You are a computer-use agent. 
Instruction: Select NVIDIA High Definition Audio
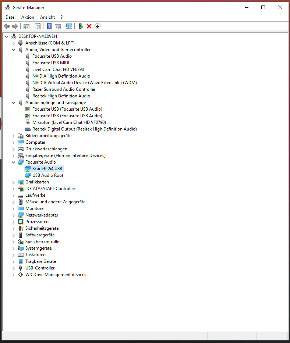tap(61, 76)
